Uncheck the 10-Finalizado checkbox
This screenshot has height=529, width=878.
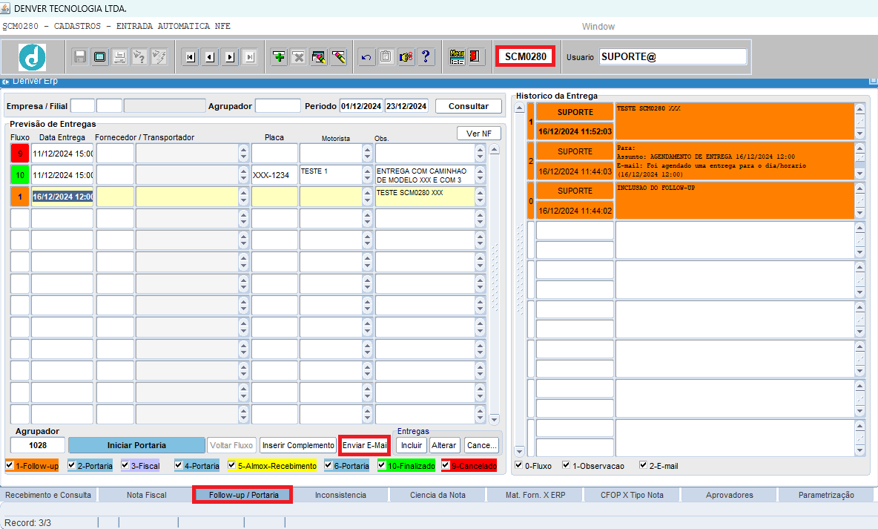point(381,465)
